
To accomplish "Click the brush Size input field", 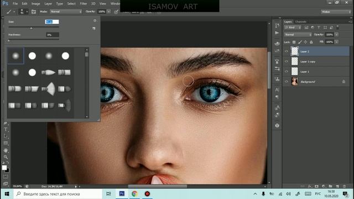I will [52, 22].
